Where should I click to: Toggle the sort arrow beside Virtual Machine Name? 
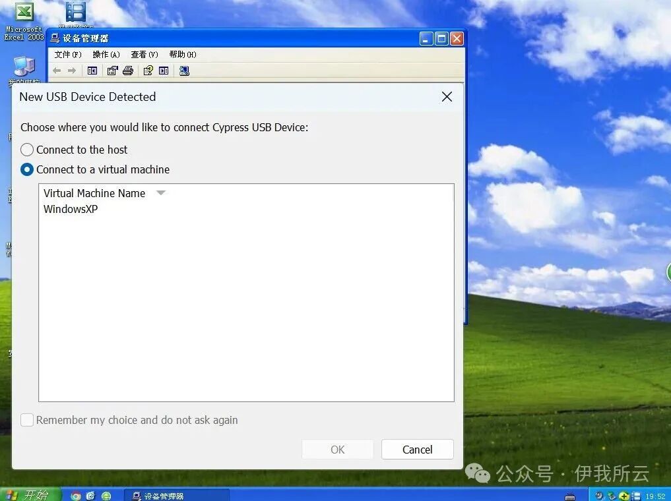point(161,192)
